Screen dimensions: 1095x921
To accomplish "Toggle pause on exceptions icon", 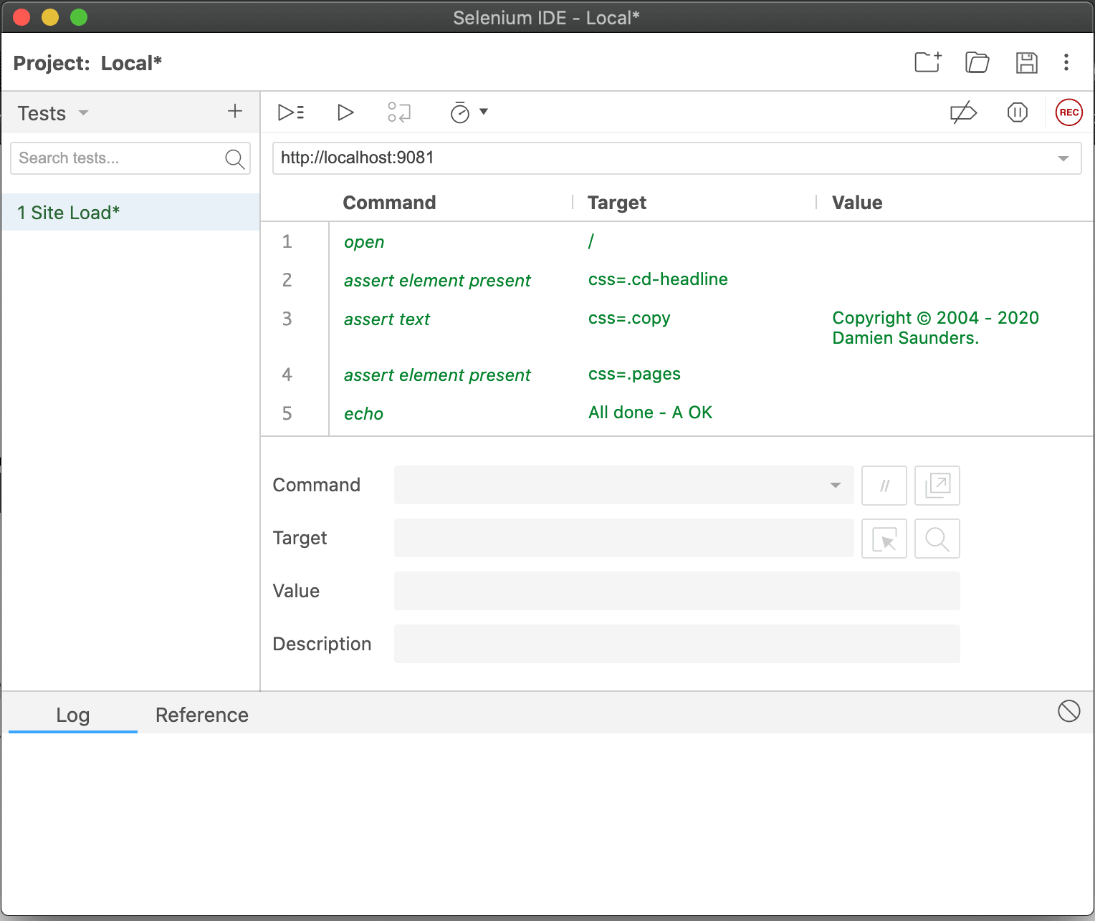I will point(1017,112).
